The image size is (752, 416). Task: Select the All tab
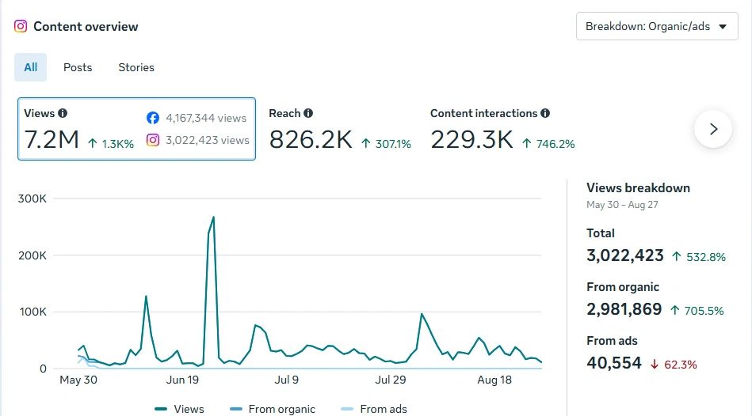(x=31, y=67)
